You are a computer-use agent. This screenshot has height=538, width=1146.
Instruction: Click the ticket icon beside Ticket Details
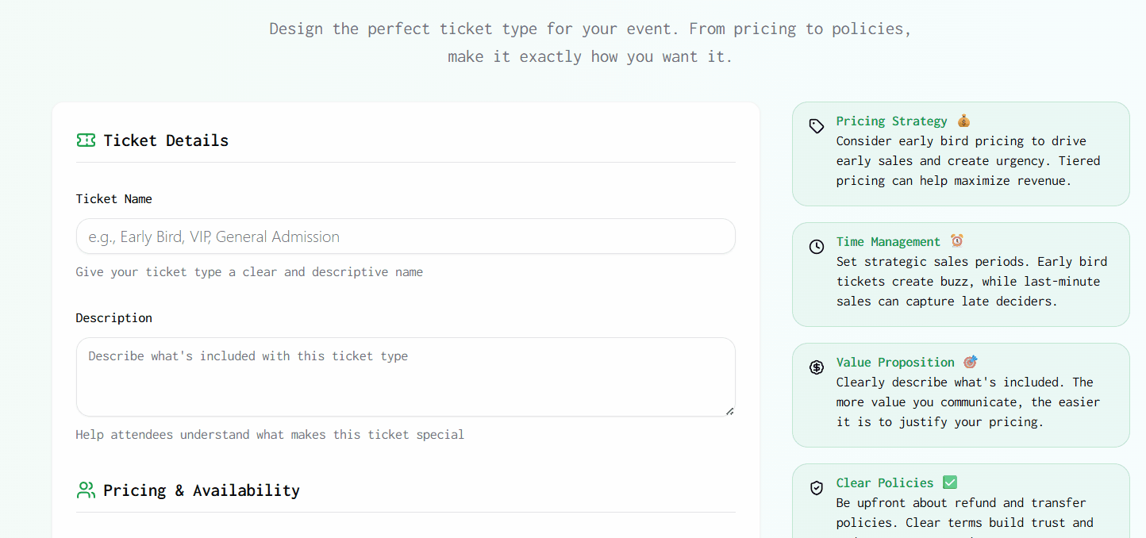(x=86, y=140)
